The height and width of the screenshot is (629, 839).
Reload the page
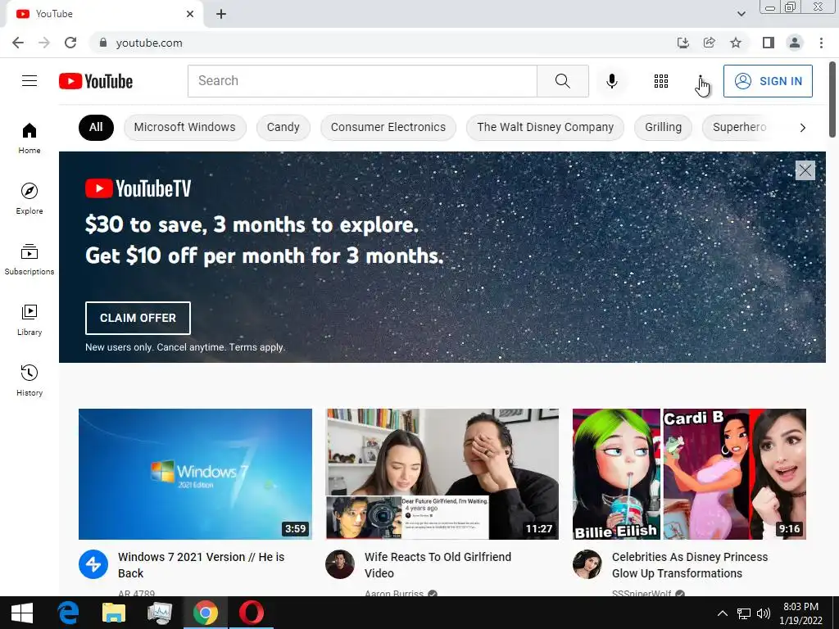(70, 43)
